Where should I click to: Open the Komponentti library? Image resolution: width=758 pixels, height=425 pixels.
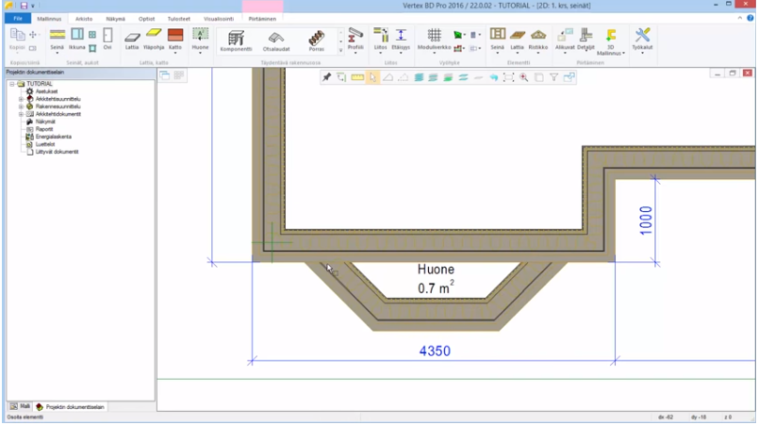coord(236,38)
